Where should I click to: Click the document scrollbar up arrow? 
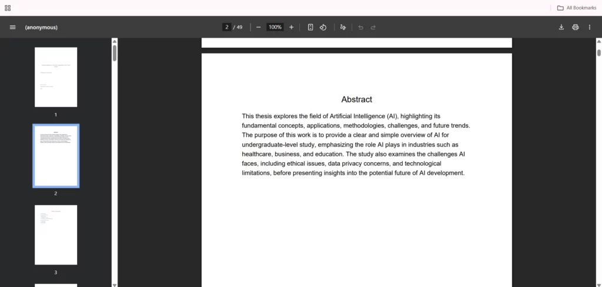pyautogui.click(x=598, y=41)
